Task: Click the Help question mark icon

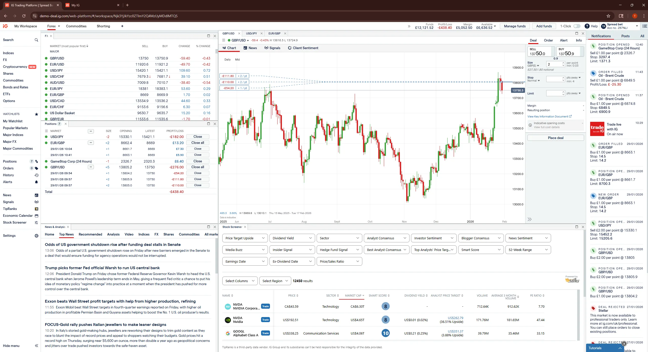Action: pos(587,26)
